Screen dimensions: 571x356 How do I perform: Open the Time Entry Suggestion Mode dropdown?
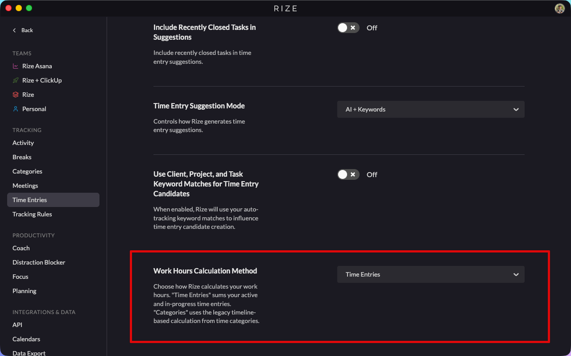click(431, 109)
